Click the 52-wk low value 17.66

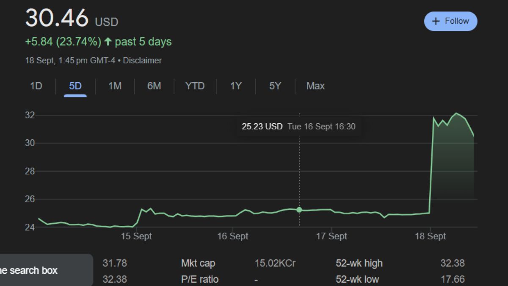point(452,279)
